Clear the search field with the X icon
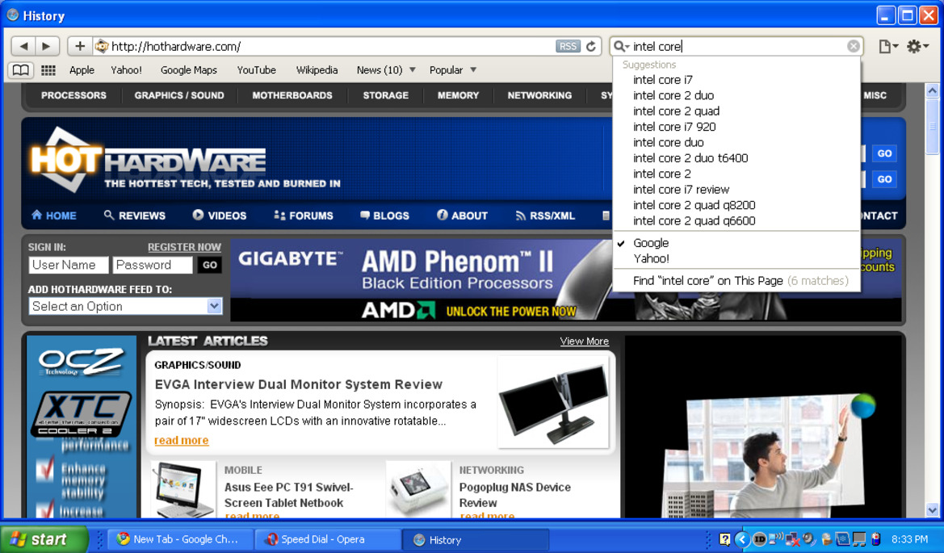Screen dimensions: 944x553 (853, 46)
